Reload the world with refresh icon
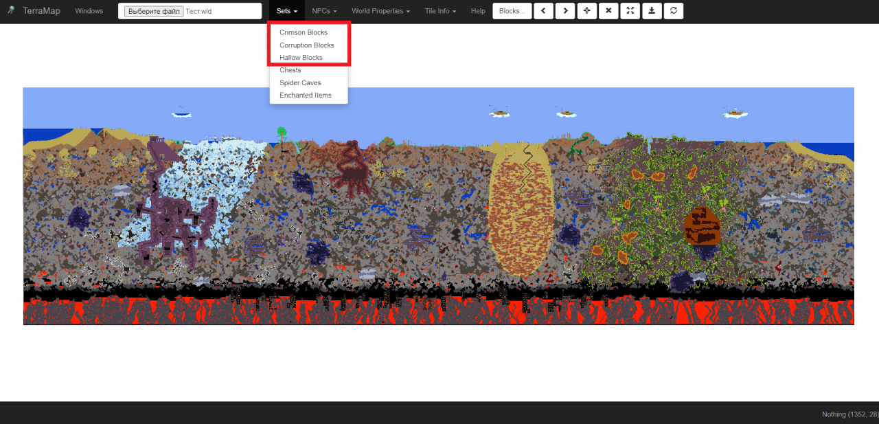This screenshot has width=879, height=424. tap(674, 11)
